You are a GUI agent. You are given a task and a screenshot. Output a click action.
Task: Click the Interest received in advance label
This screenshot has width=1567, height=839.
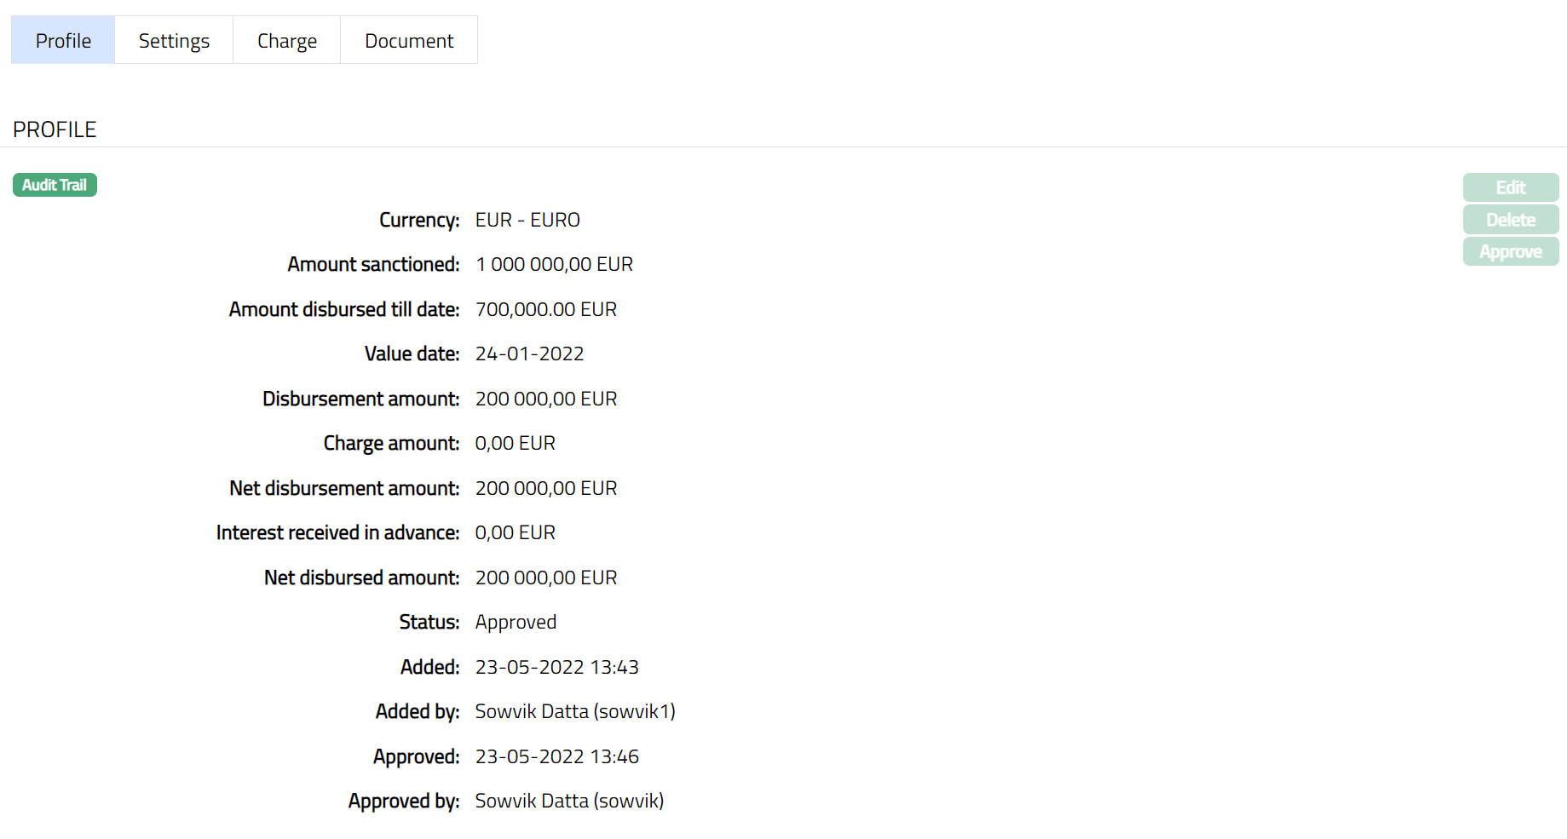click(337, 533)
